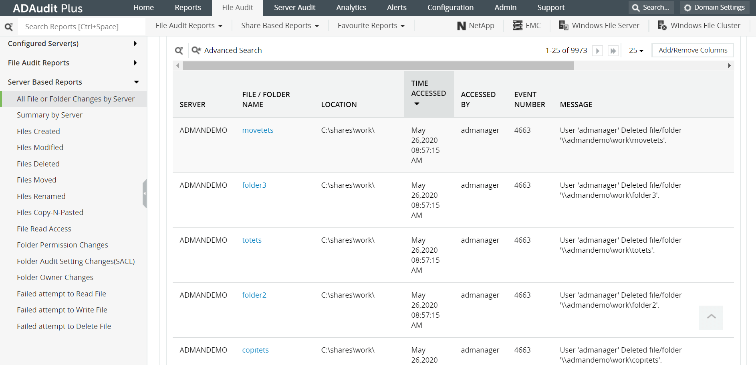Click in the Search Reports input field

[x=82, y=27]
